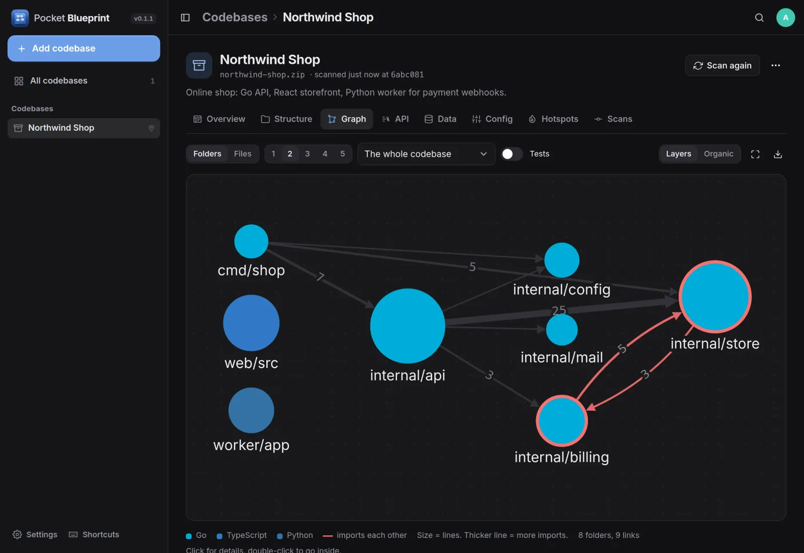Click the Add codebase button
The height and width of the screenshot is (553, 804).
click(x=84, y=48)
